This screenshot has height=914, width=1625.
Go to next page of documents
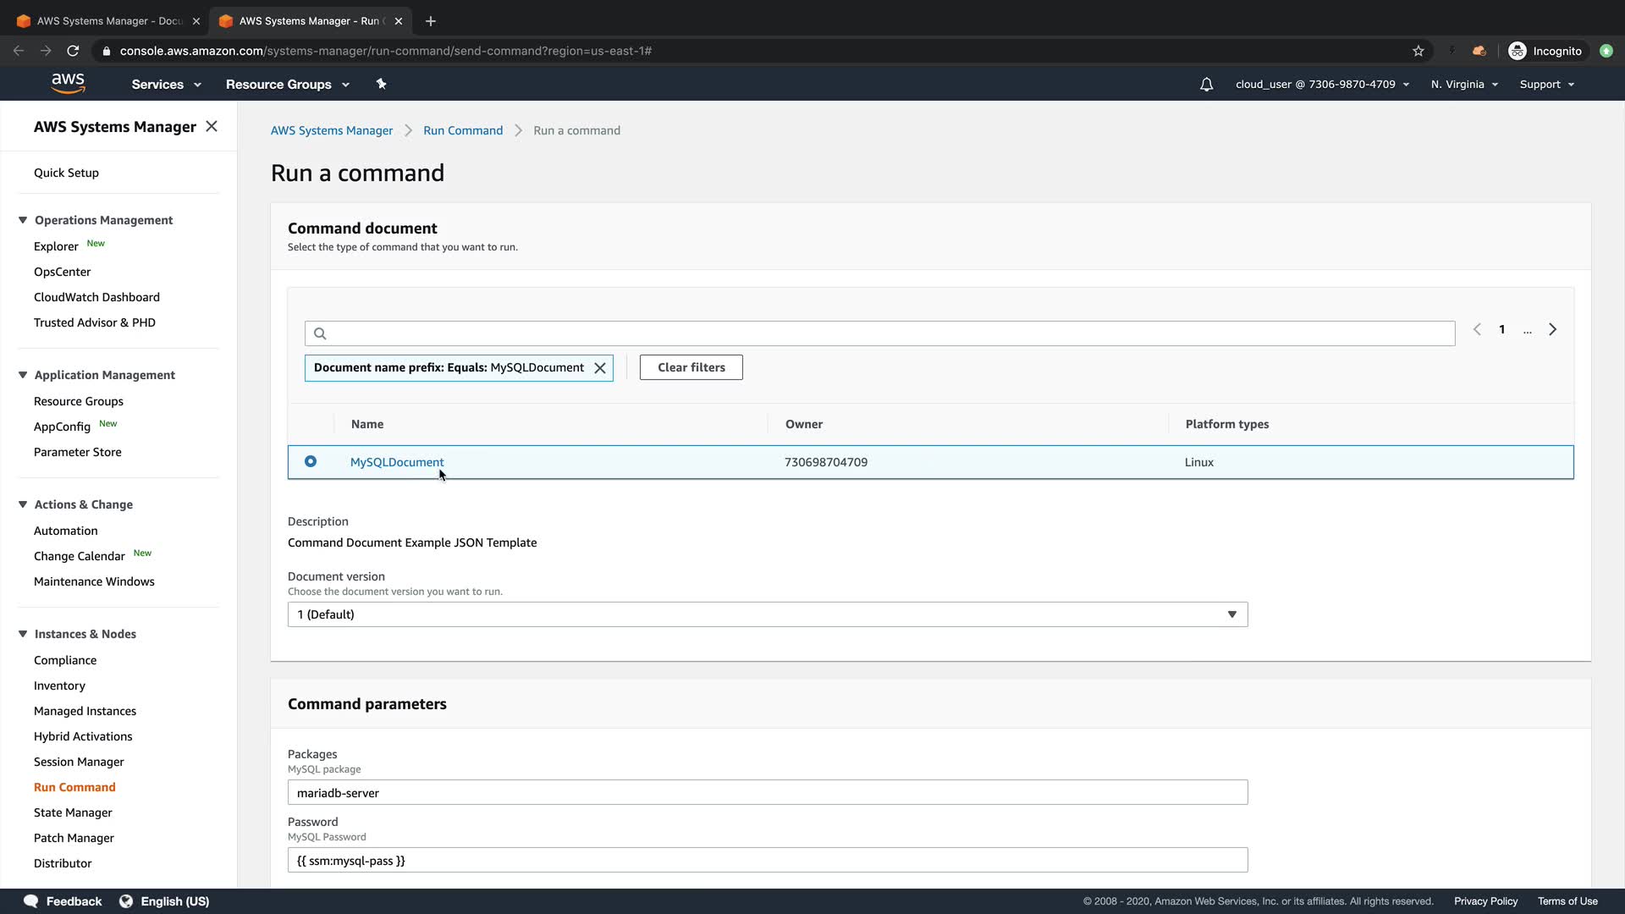(1552, 330)
